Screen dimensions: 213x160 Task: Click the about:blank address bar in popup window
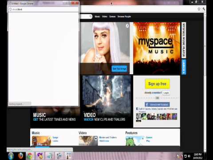coord(43,9)
